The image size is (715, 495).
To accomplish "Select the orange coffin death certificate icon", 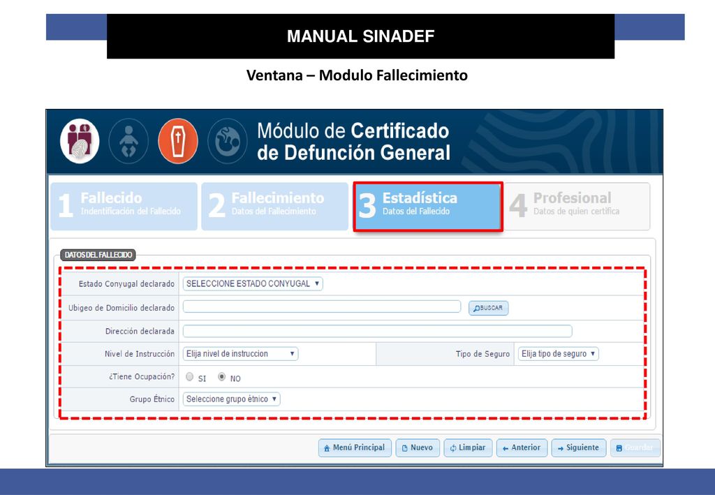I will click(x=178, y=141).
